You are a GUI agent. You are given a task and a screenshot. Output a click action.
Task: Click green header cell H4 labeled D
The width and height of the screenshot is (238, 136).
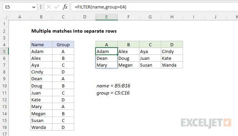pyautogui.click(x=172, y=45)
